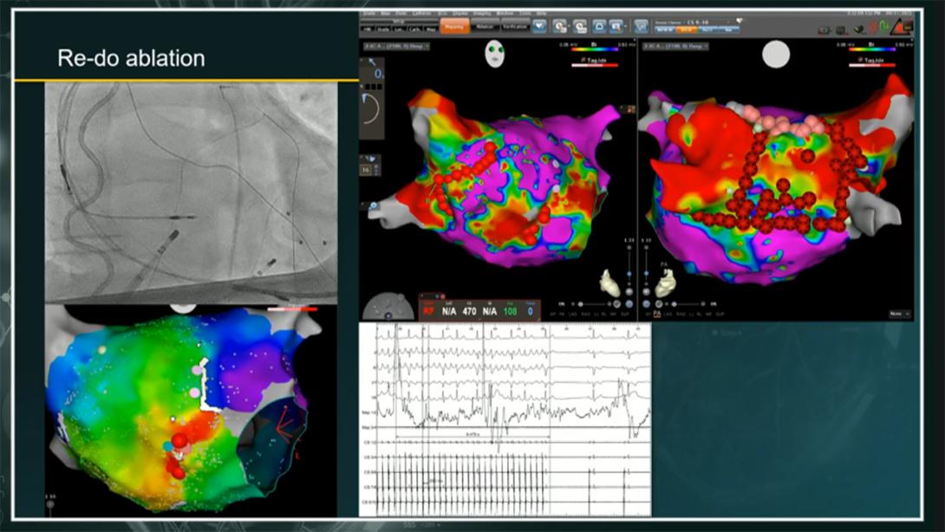Screen dimensions: 945x532
Task: Click the AP projection button under the map
Action: click(551, 314)
